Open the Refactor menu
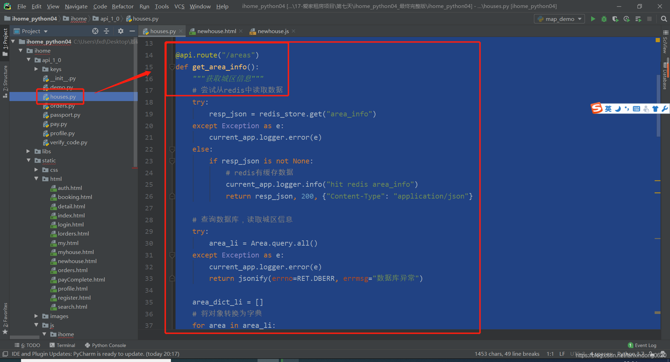Image resolution: width=670 pixels, height=362 pixels. [x=122, y=6]
